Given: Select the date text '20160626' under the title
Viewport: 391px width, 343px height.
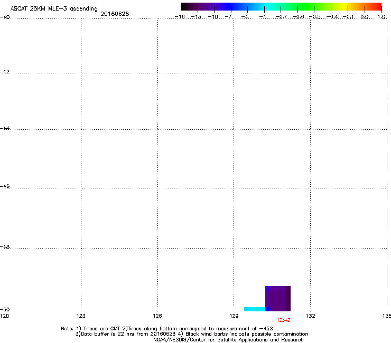Looking at the screenshot, I should (115, 14).
